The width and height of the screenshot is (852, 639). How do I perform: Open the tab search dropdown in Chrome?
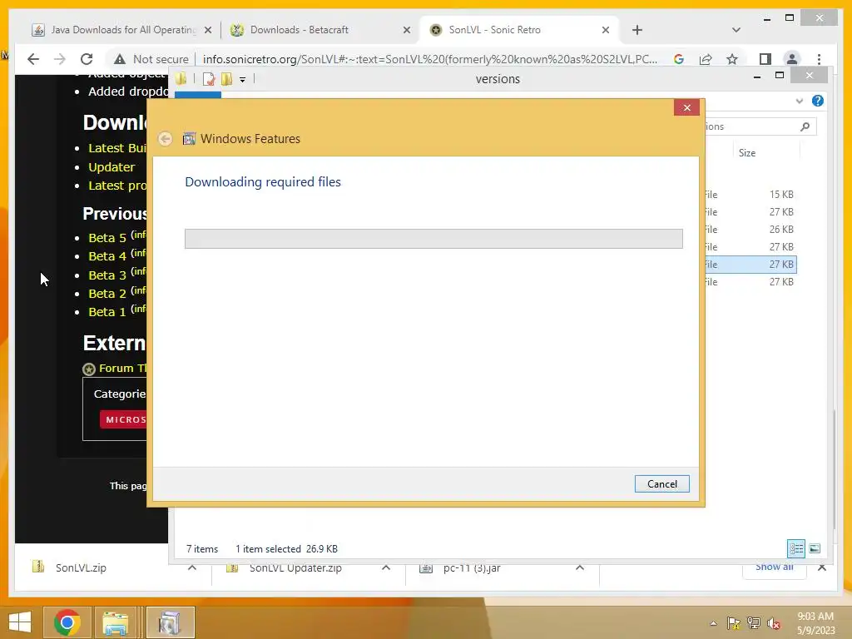[x=736, y=31]
